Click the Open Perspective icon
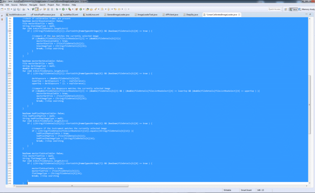Screen dimensions: 315x193 (x=286, y=9)
